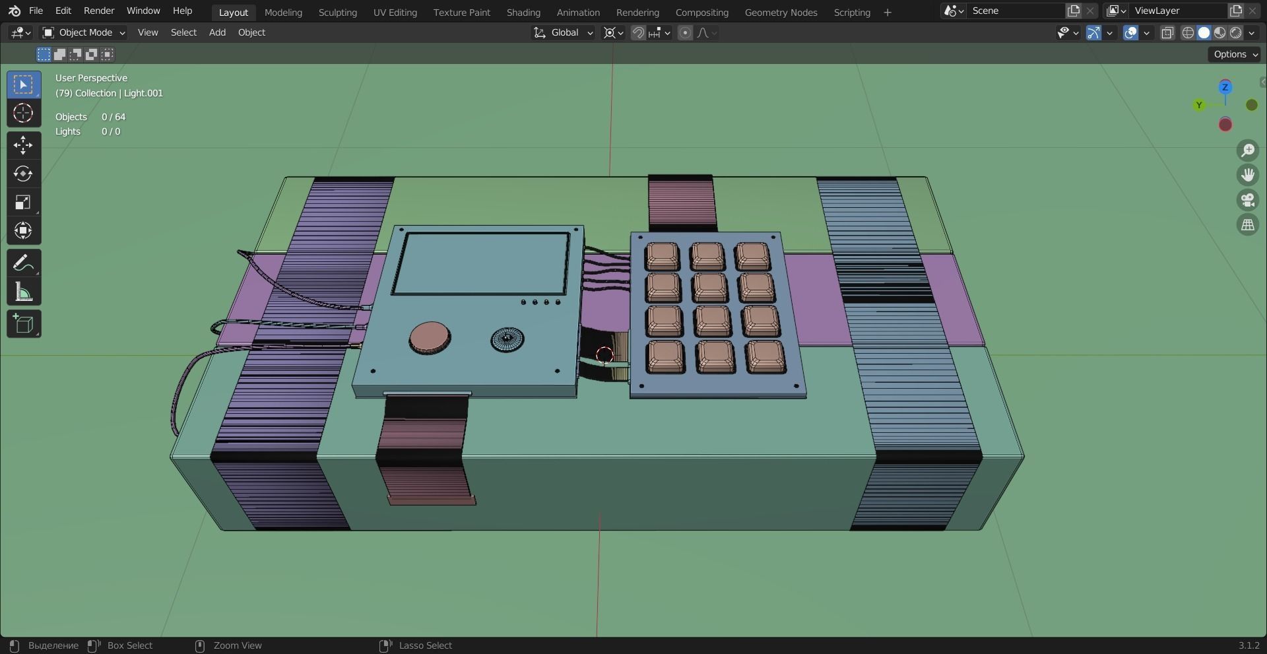This screenshot has height=654, width=1267.
Task: Enable snapping with the magnet icon
Action: pos(638,32)
